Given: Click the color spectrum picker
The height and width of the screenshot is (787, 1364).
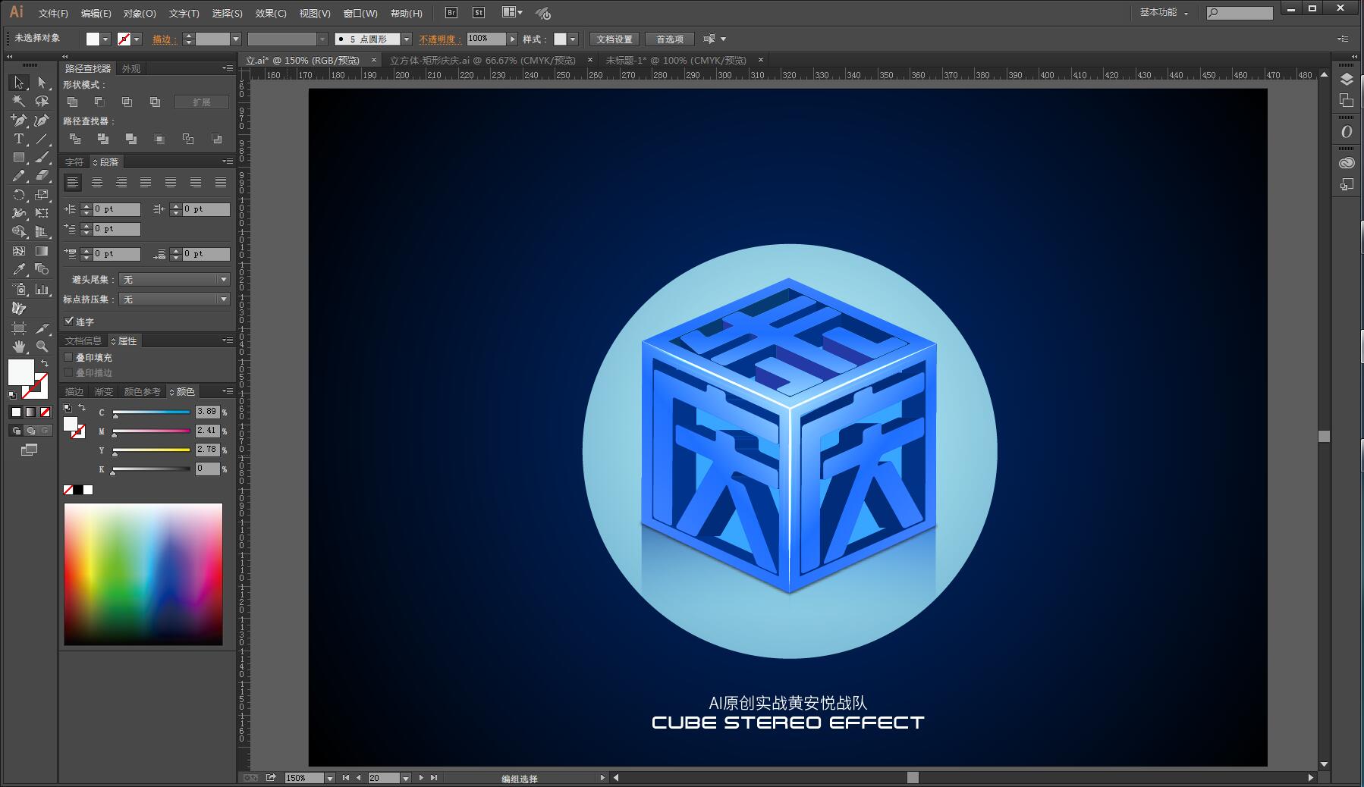Looking at the screenshot, I should point(143,574).
